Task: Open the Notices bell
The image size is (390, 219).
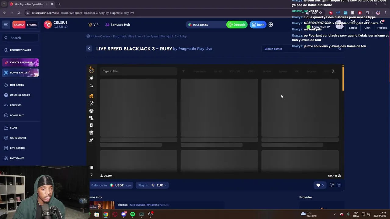Action: [382, 25]
